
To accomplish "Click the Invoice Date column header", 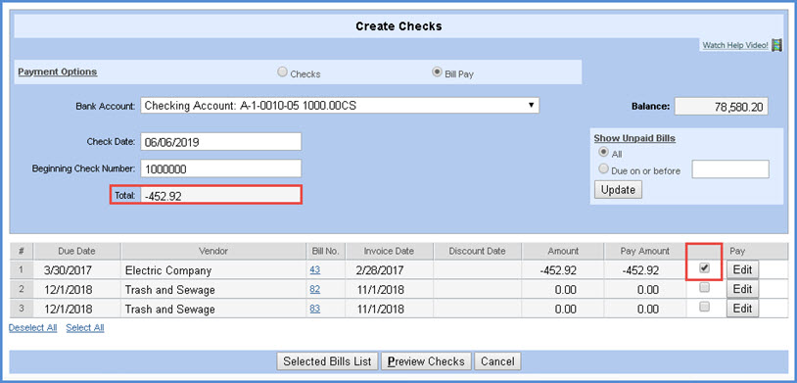I will pyautogui.click(x=389, y=251).
